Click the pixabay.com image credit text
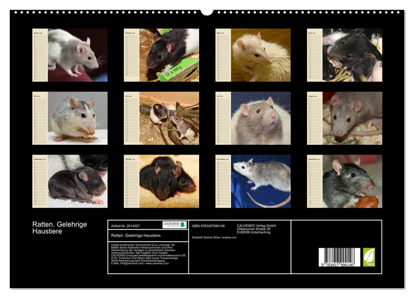Viewport: 414px width, 298px height. [x=228, y=238]
